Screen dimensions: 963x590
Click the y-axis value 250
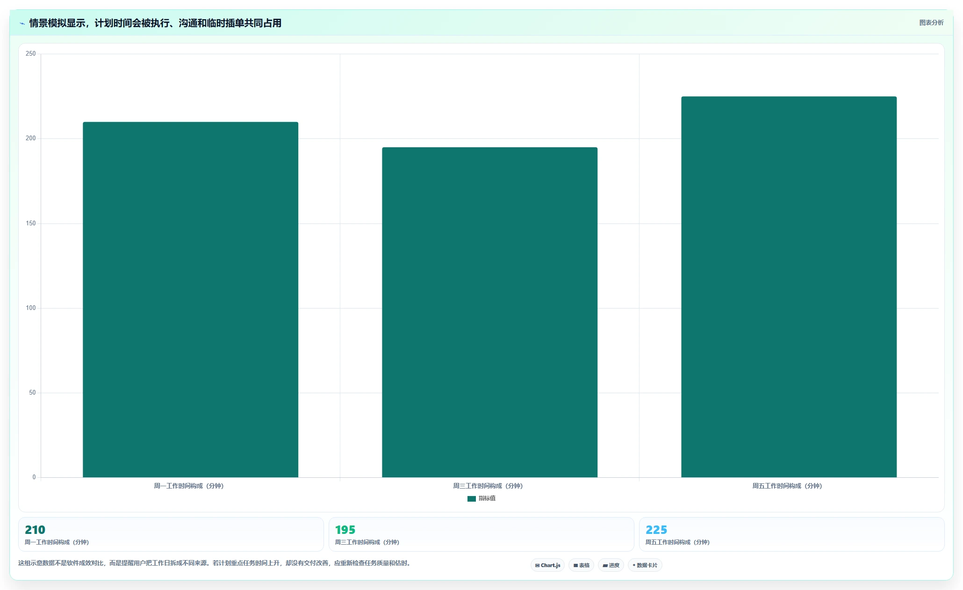click(x=30, y=54)
